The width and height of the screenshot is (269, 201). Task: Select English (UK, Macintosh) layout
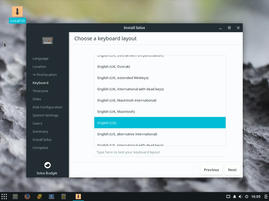coord(160,111)
